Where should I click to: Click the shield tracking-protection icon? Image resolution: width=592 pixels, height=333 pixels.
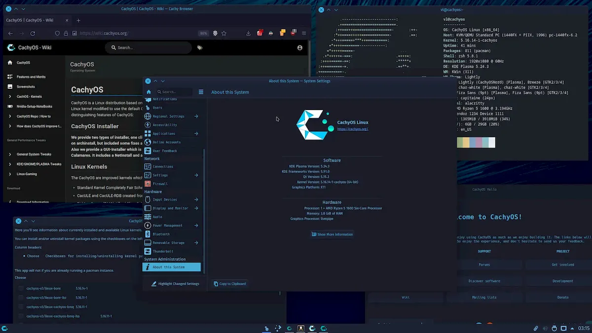[x=57, y=34]
